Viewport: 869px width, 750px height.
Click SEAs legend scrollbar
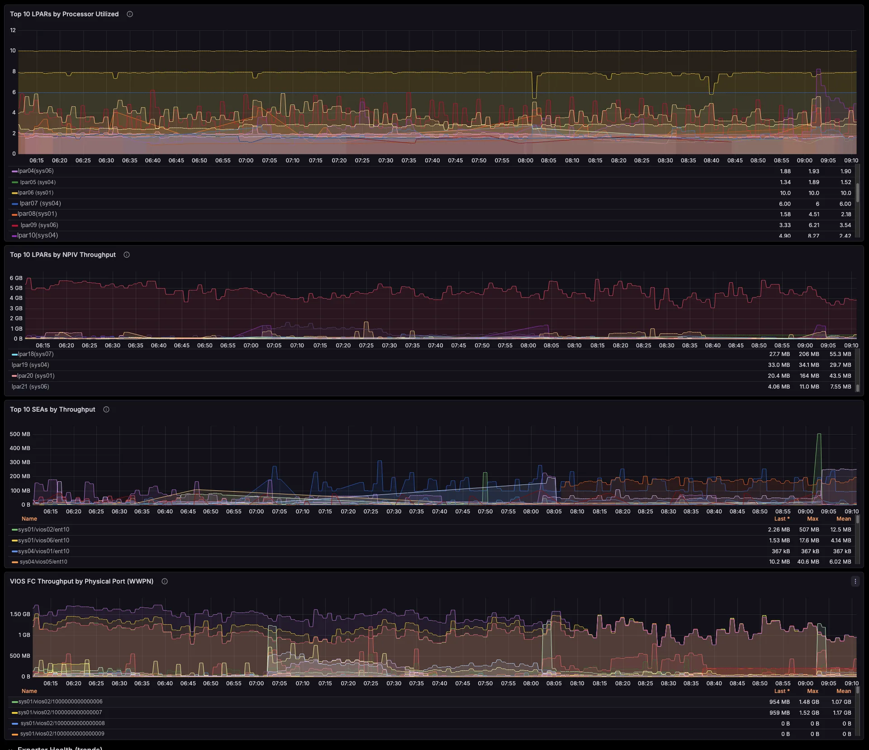(857, 519)
